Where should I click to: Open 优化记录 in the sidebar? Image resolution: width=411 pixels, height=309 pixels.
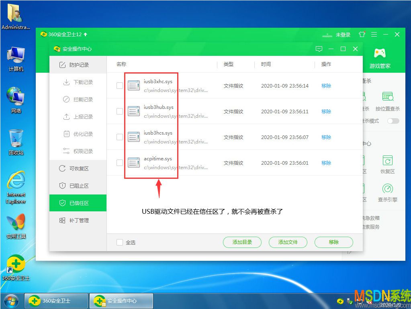click(x=78, y=134)
